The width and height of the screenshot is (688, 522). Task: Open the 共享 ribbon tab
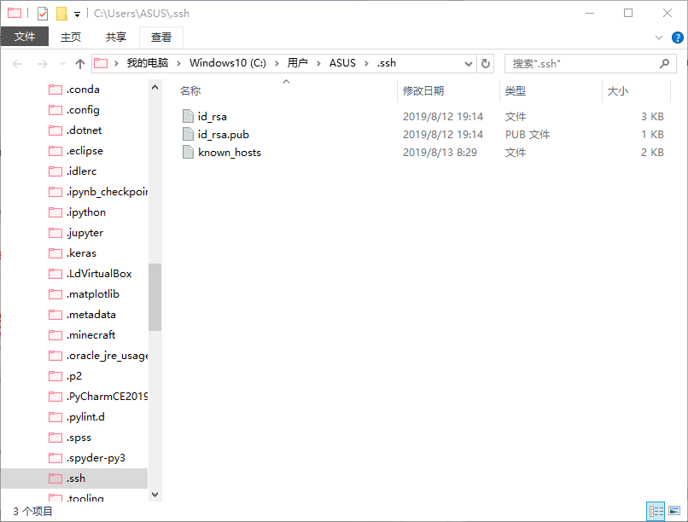coord(116,38)
